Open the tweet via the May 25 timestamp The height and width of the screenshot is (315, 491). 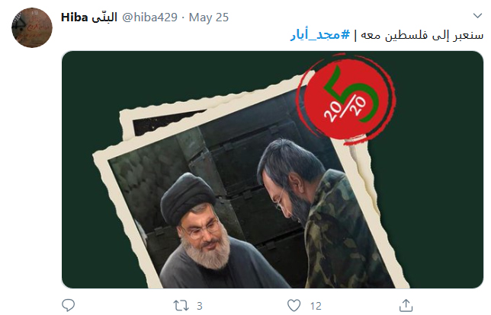(x=209, y=17)
